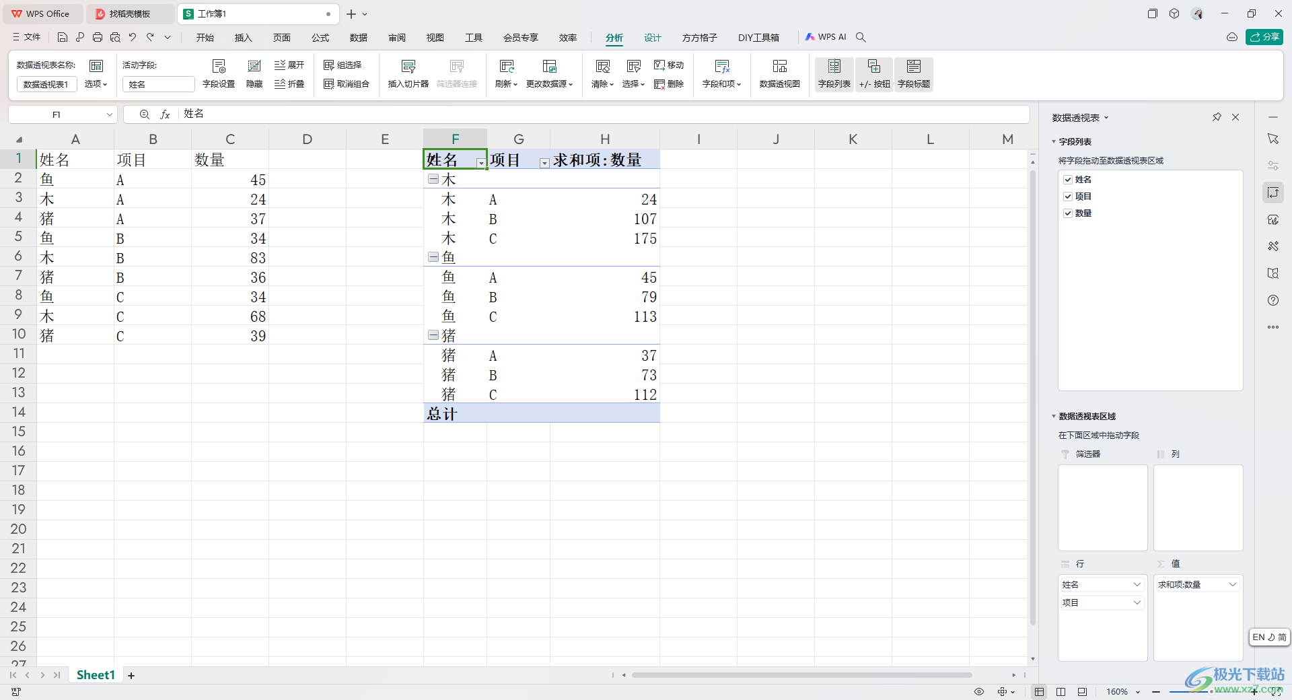Open the 字段设置 field settings
Screen dimensions: 1292x700
(219, 73)
